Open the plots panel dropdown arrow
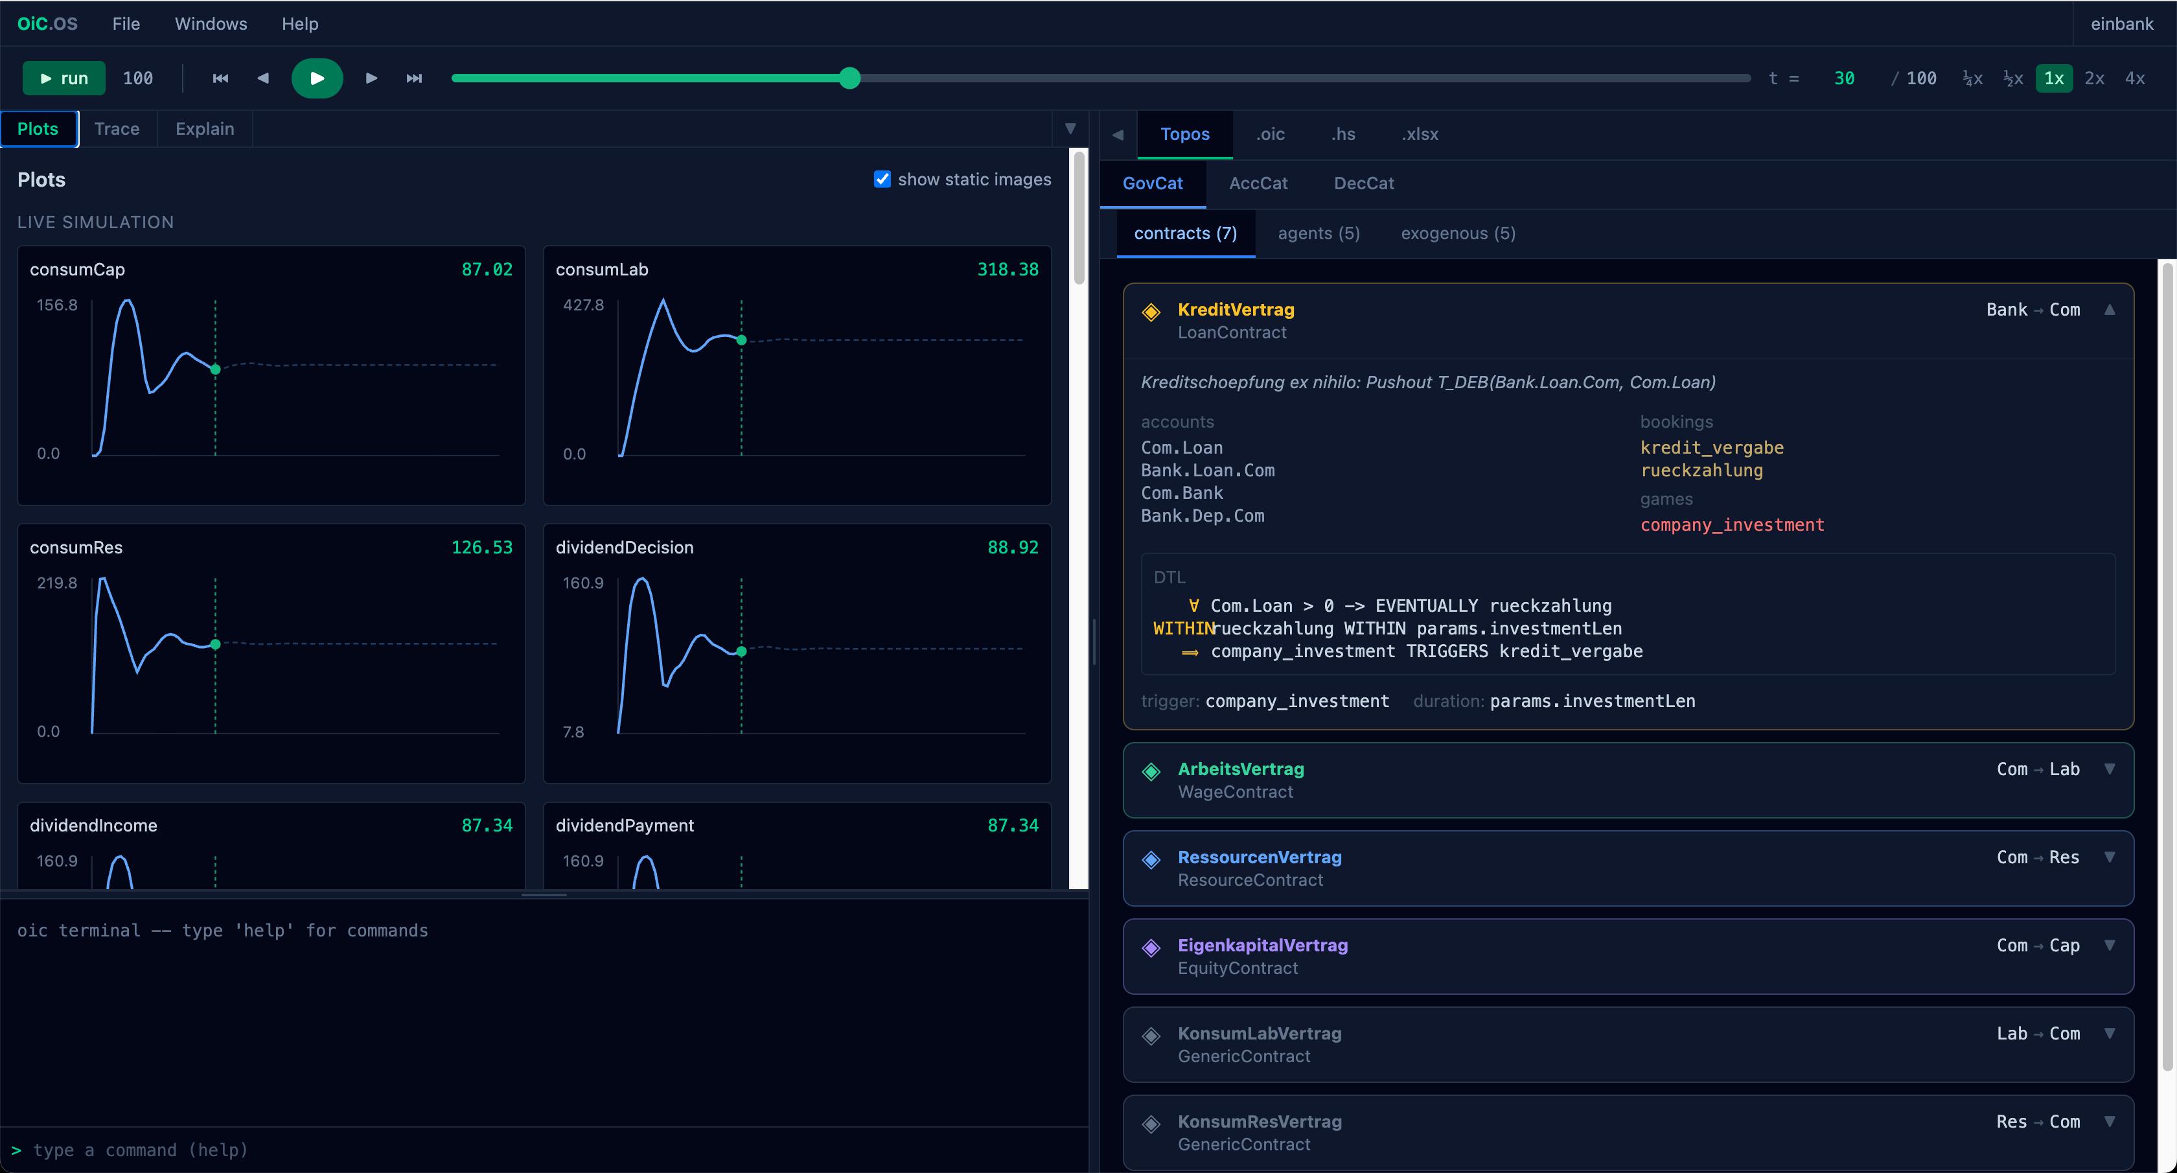The image size is (2177, 1173). click(x=1070, y=128)
